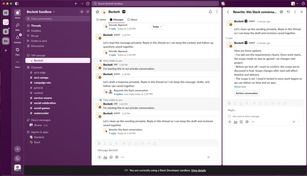Screen dimensions: 307x176
Task: Open 1 reply under Rewrite thread
Action: point(112,133)
